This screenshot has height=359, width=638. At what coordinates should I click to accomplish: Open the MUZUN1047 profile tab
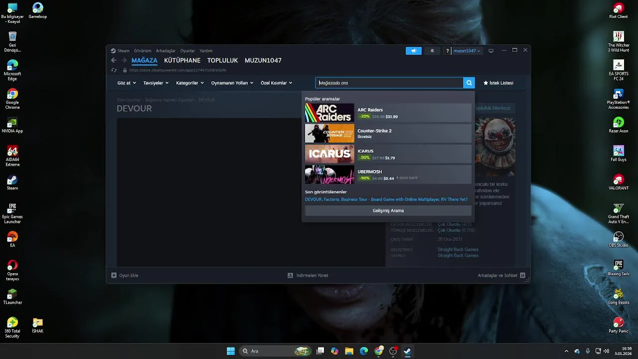point(263,60)
